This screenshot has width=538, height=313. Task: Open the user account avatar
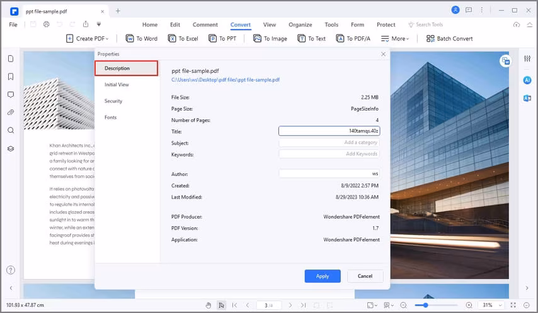(x=455, y=10)
